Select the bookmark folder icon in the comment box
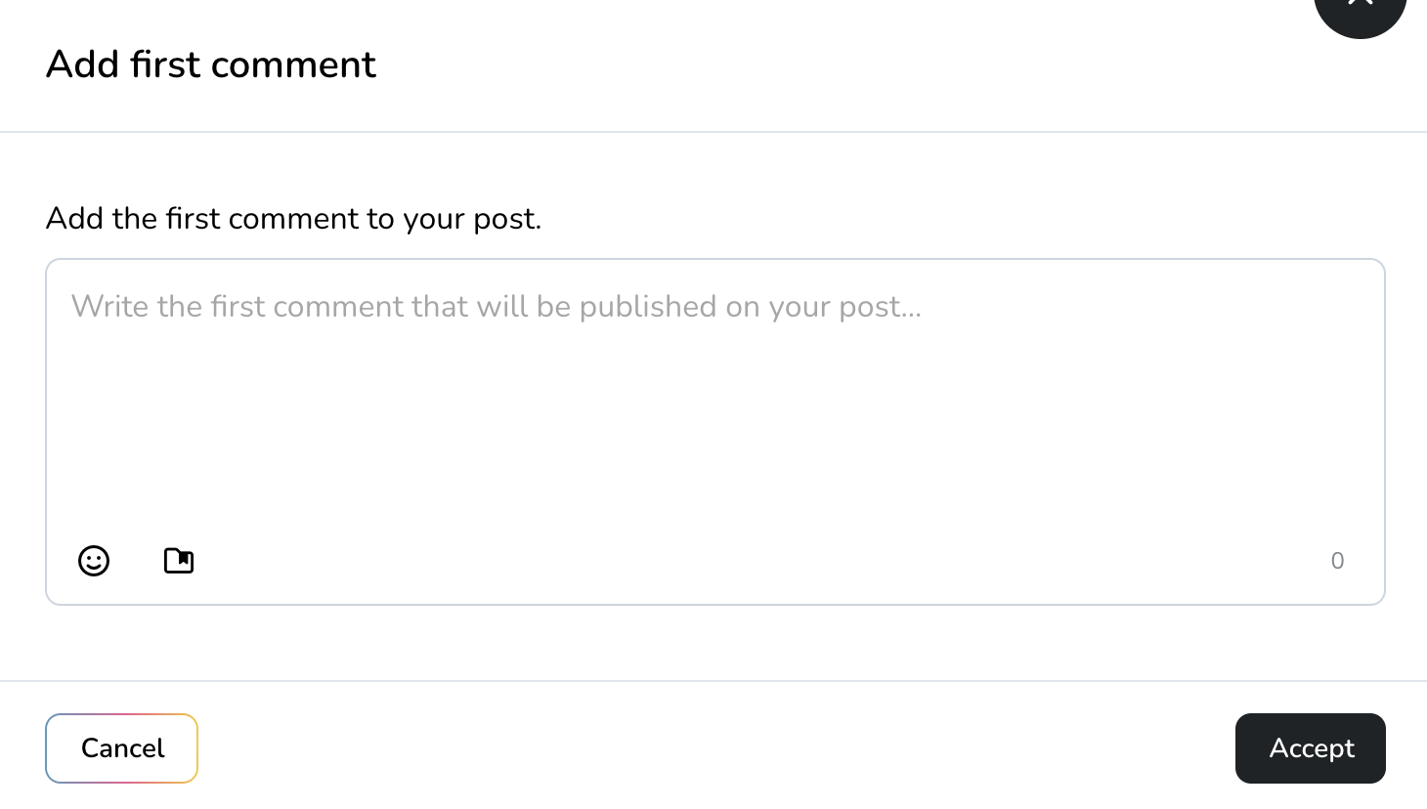Image resolution: width=1427 pixels, height=809 pixels. tap(179, 561)
